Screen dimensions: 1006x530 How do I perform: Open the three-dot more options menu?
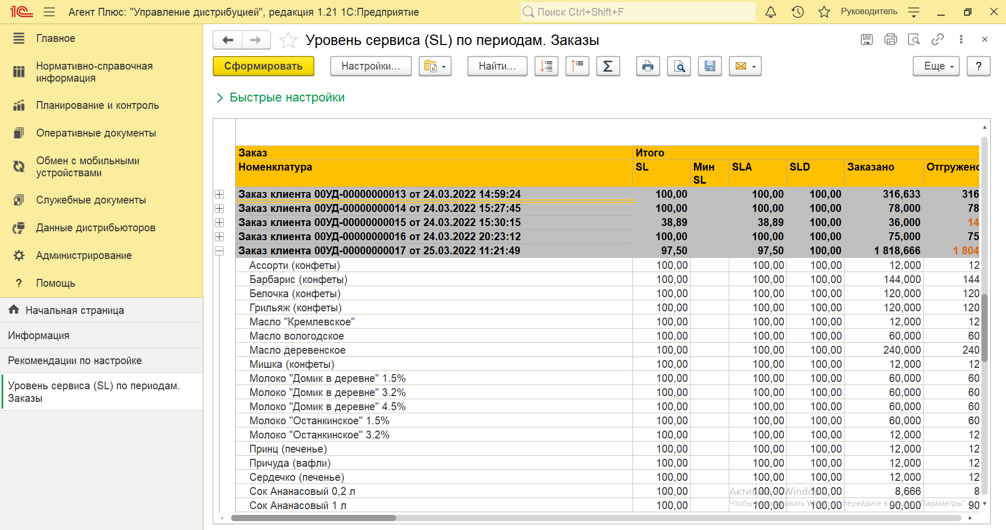pyautogui.click(x=961, y=39)
